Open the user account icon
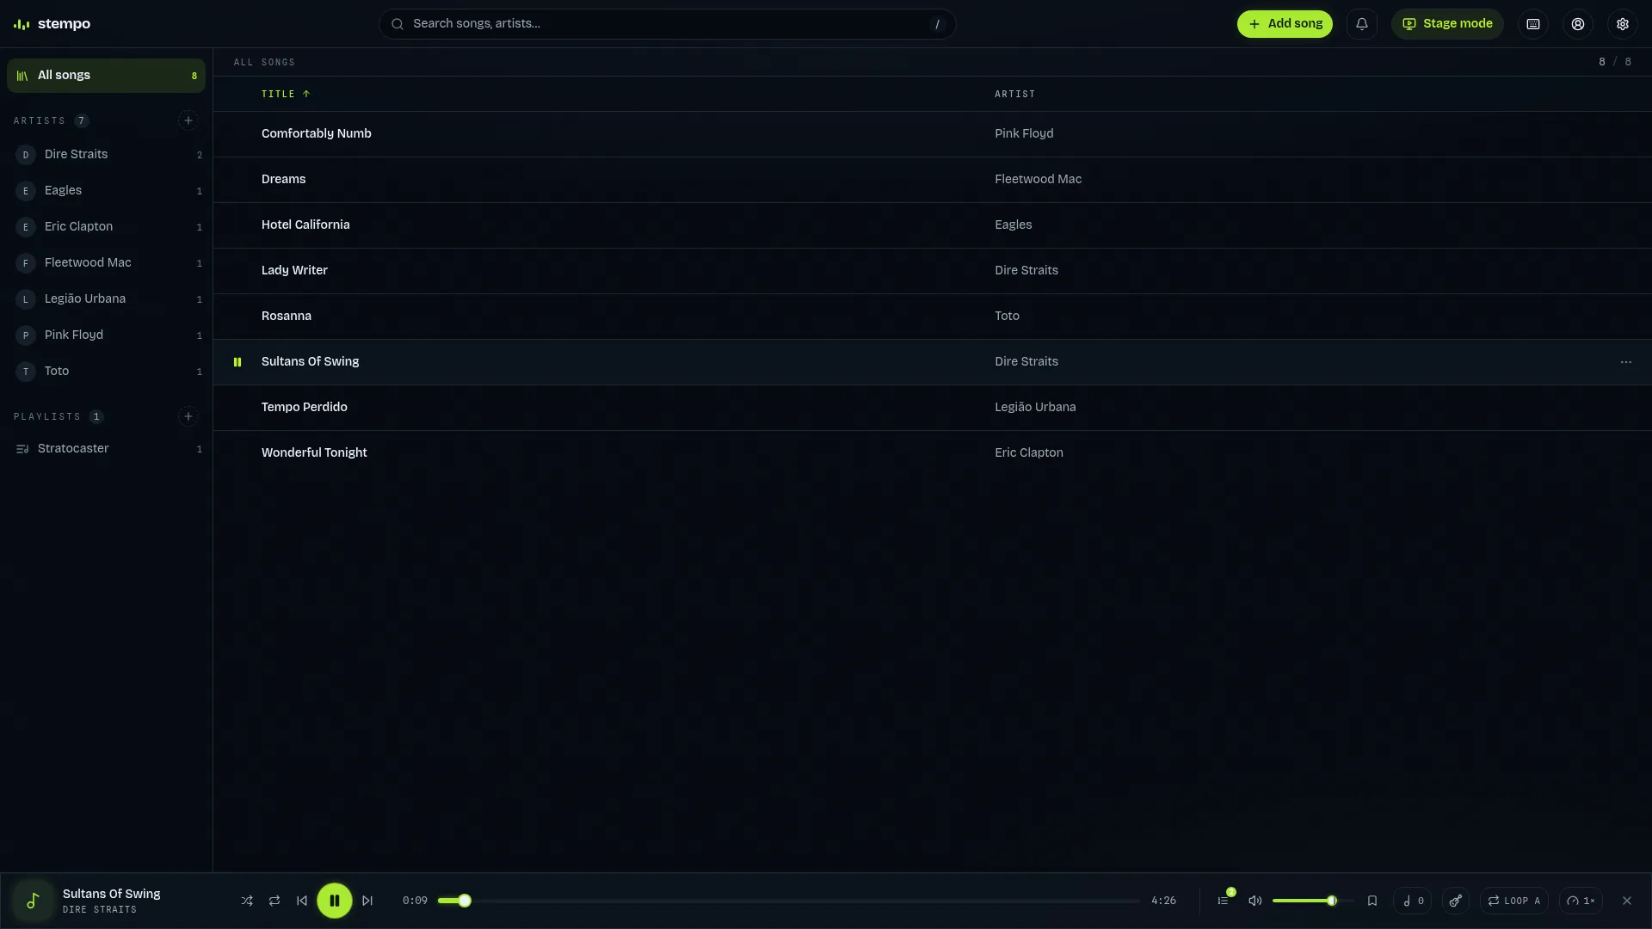Viewport: 1652px width, 929px height. [x=1578, y=24]
